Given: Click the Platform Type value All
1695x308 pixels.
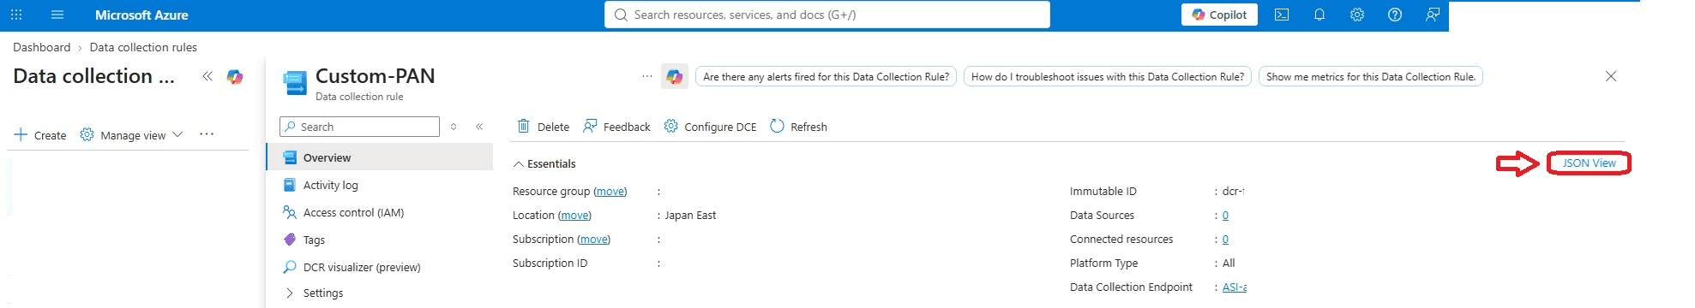Looking at the screenshot, I should tap(1229, 264).
